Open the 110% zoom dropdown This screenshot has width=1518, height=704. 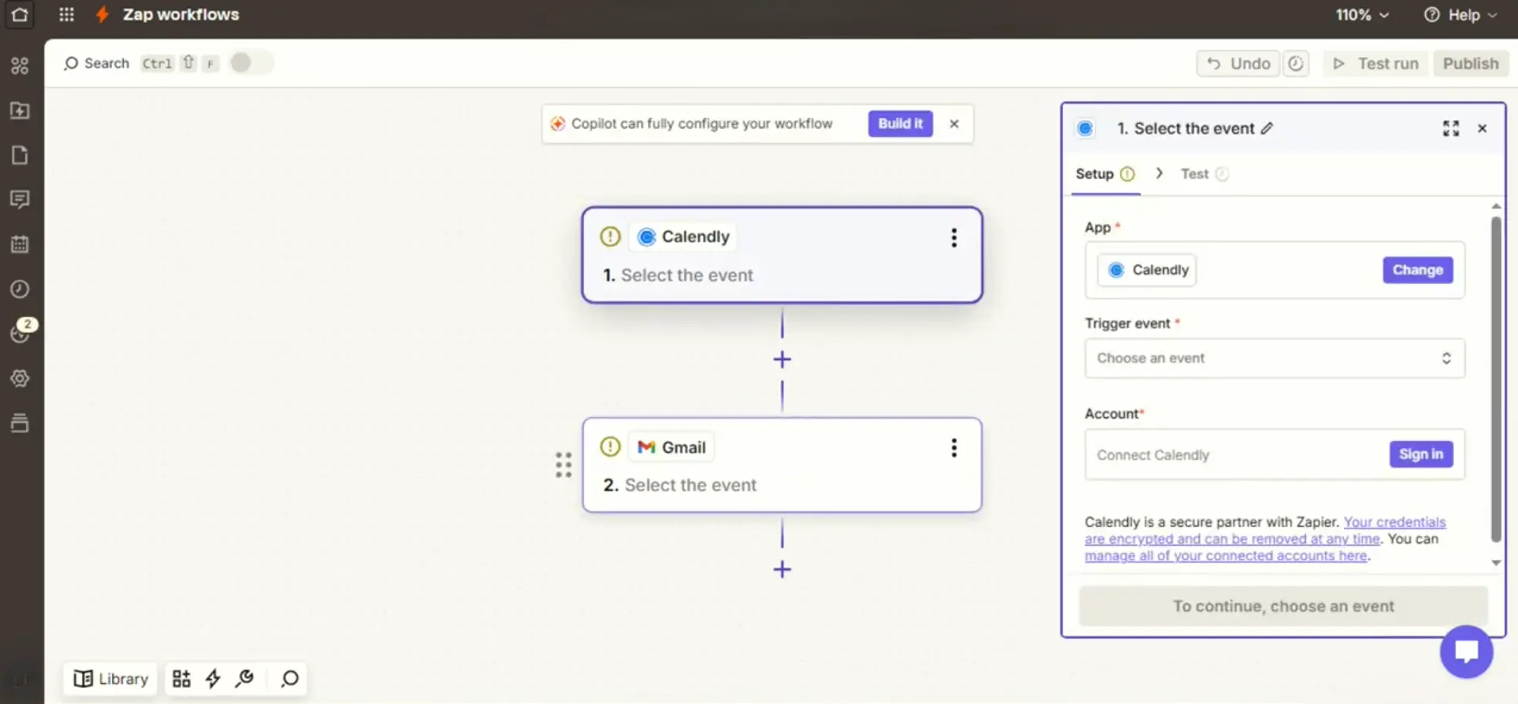(x=1362, y=14)
